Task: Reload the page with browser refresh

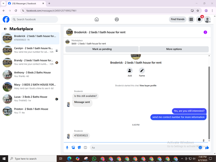Action: tap(16, 11)
